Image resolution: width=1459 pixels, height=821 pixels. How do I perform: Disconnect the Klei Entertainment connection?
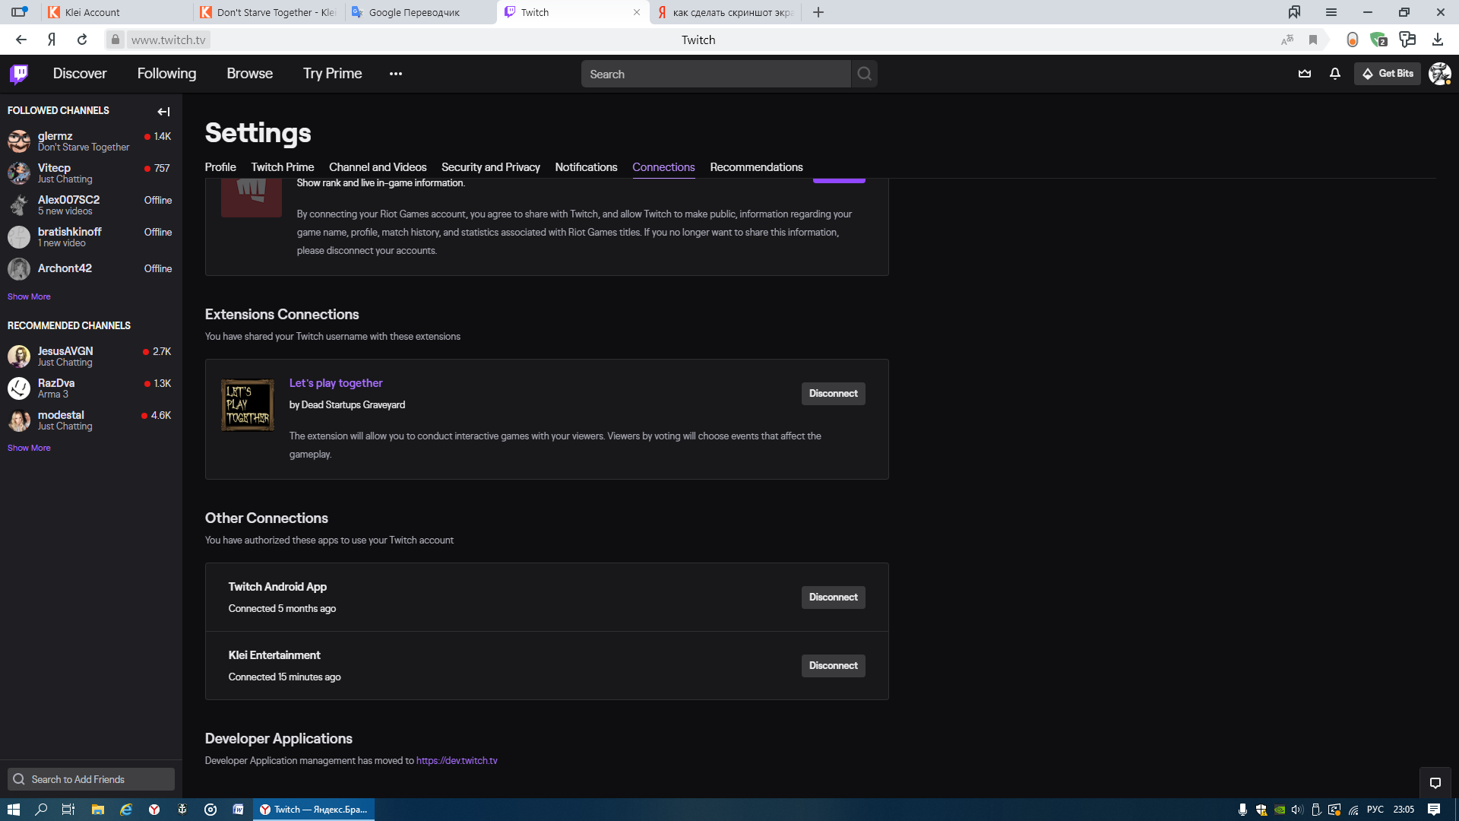pos(833,666)
